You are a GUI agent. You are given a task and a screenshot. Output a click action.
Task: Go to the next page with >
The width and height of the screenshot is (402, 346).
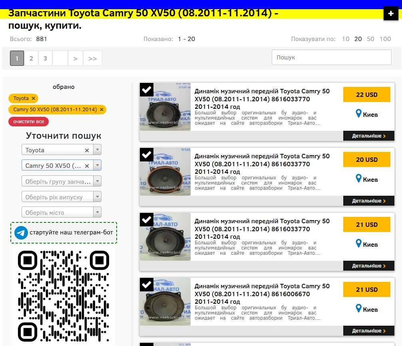[x=76, y=58]
